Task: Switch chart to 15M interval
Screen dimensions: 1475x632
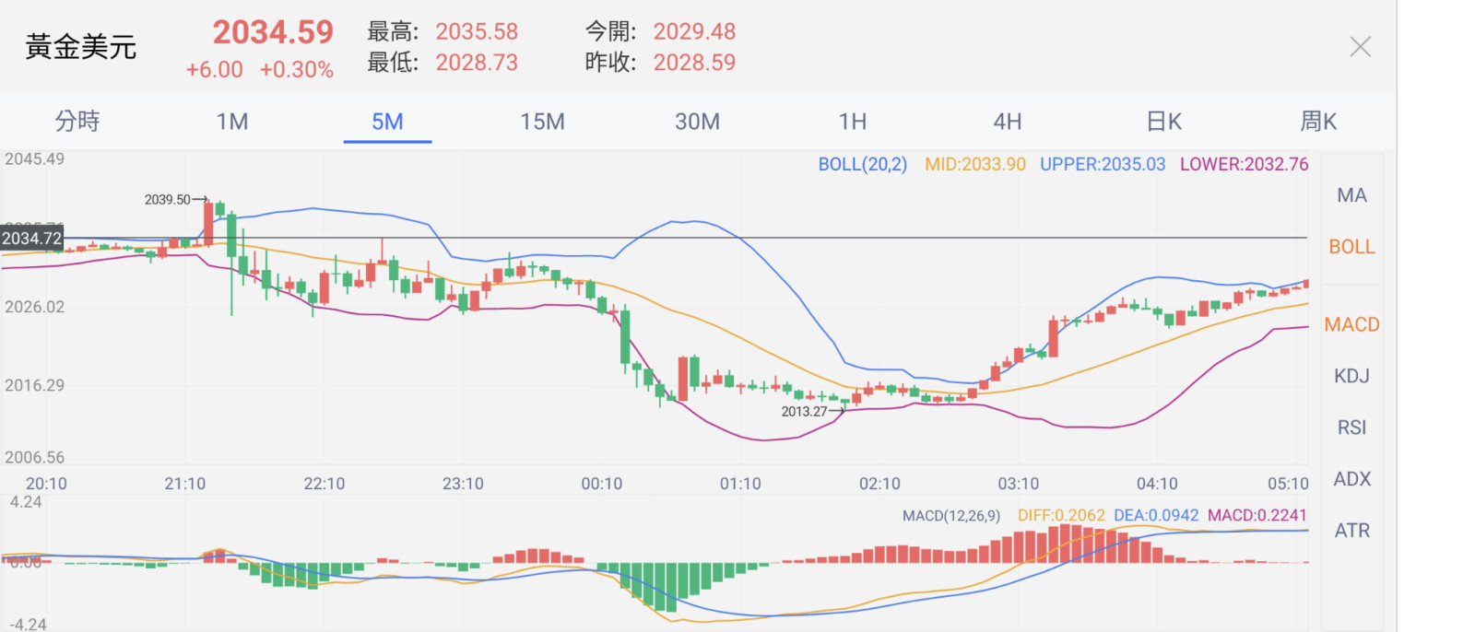Action: 542,122
